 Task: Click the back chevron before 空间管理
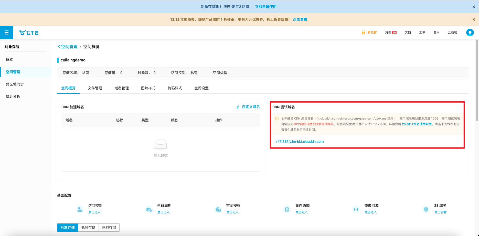pyautogui.click(x=59, y=47)
